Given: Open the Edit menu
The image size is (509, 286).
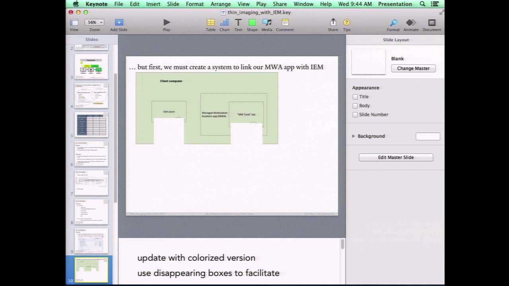Looking at the screenshot, I should [134, 4].
